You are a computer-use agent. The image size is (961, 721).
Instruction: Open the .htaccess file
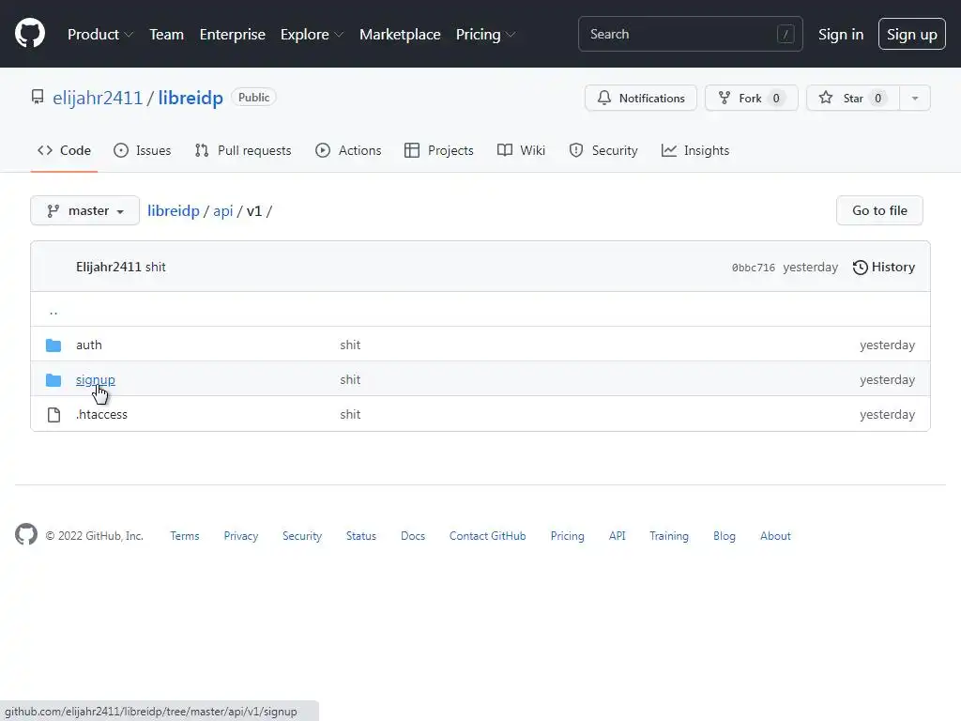point(101,414)
